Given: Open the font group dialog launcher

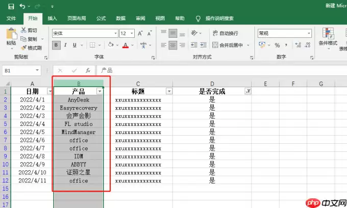Looking at the screenshot, I should coord(153,58).
